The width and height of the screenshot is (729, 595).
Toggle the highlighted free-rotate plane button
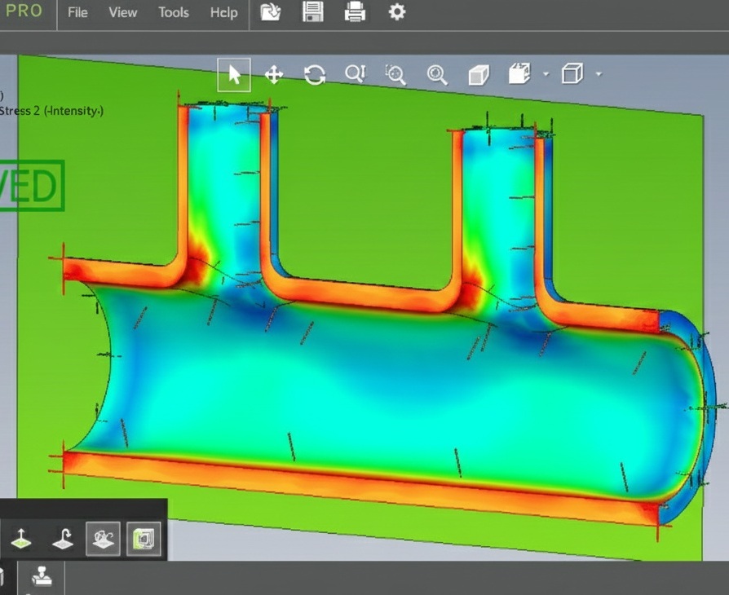tap(103, 538)
